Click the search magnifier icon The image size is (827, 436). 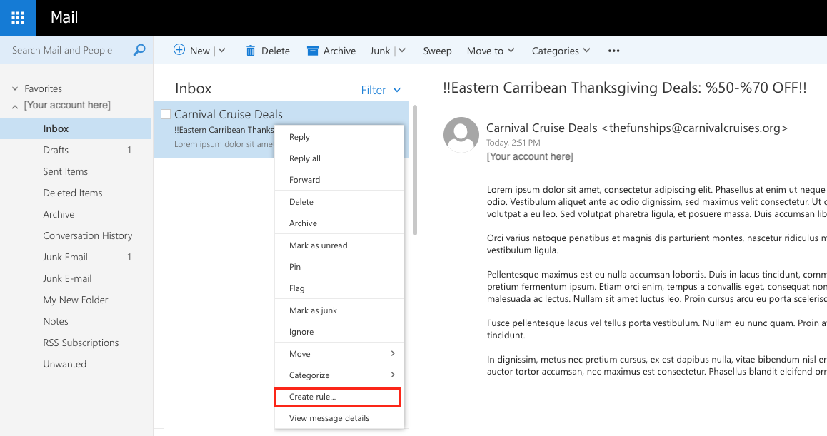pyautogui.click(x=139, y=50)
